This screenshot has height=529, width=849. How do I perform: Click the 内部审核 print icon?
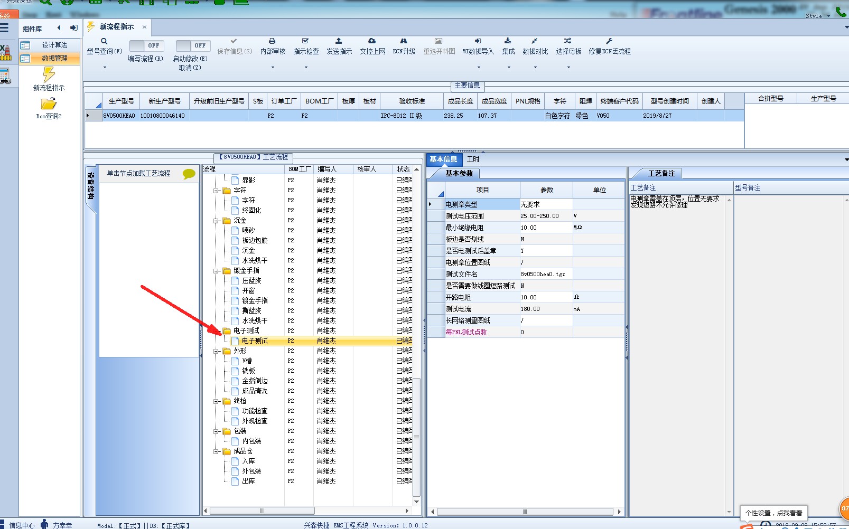tap(272, 41)
